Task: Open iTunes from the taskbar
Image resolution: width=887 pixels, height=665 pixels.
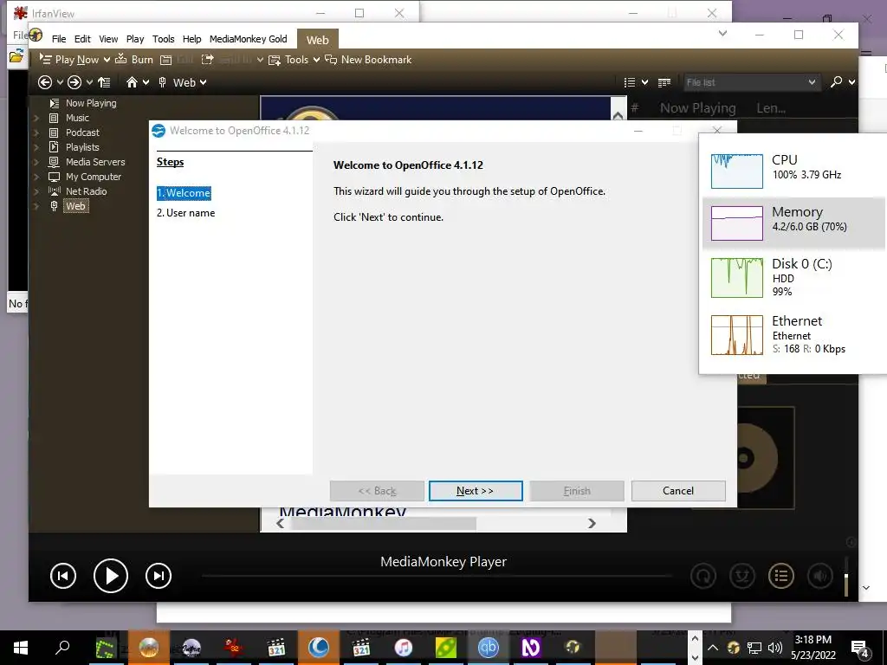Action: [404, 648]
